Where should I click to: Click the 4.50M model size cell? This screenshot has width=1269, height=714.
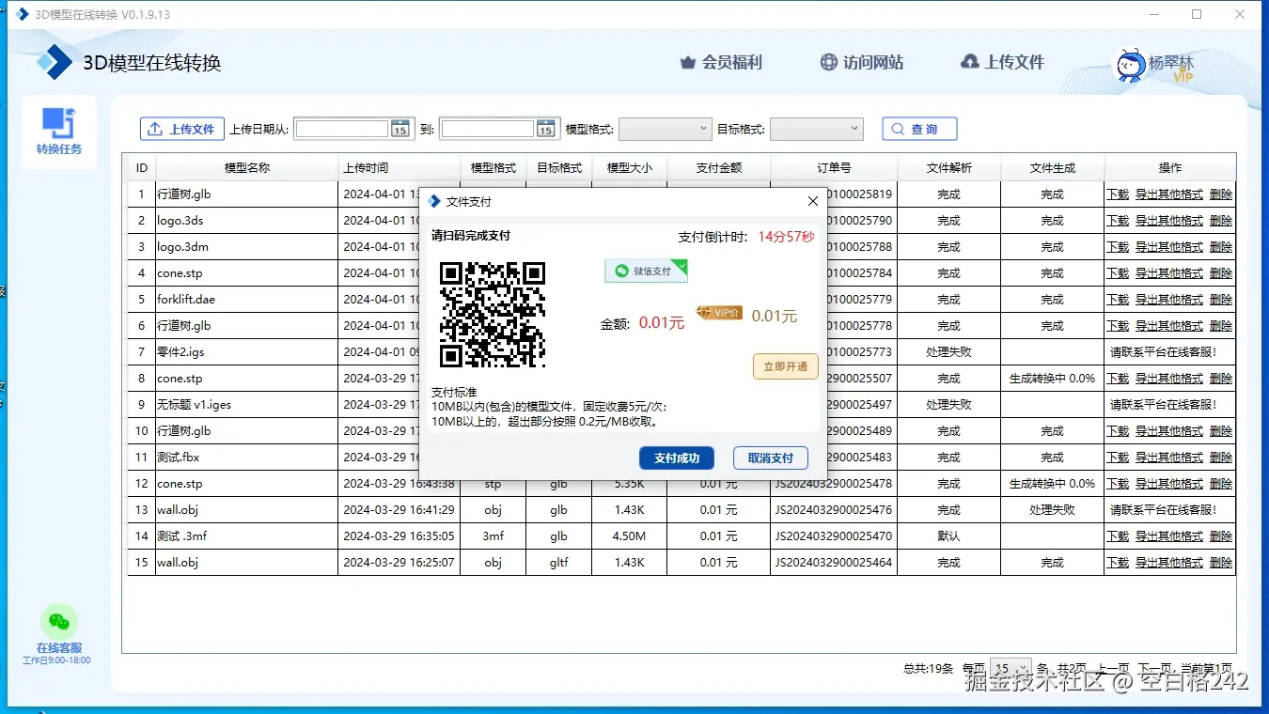point(629,536)
